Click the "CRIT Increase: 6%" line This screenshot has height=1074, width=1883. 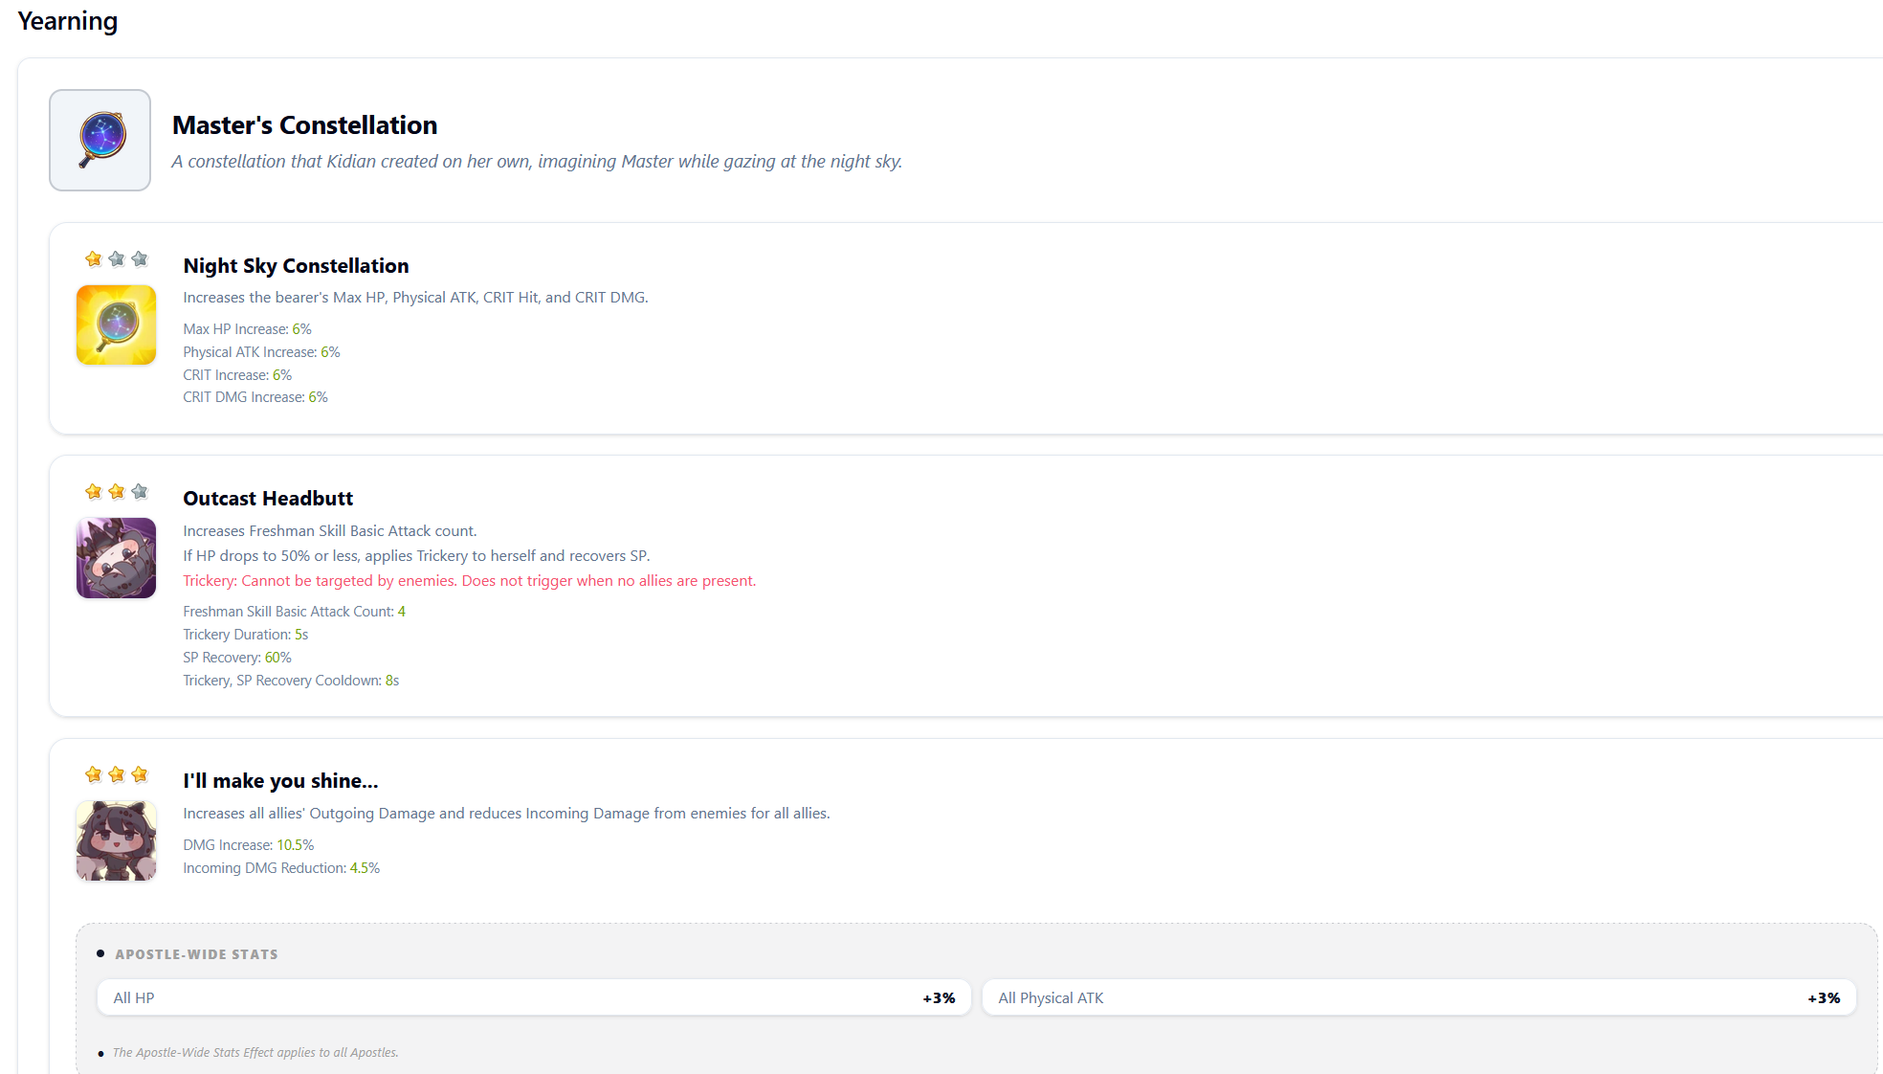(238, 375)
